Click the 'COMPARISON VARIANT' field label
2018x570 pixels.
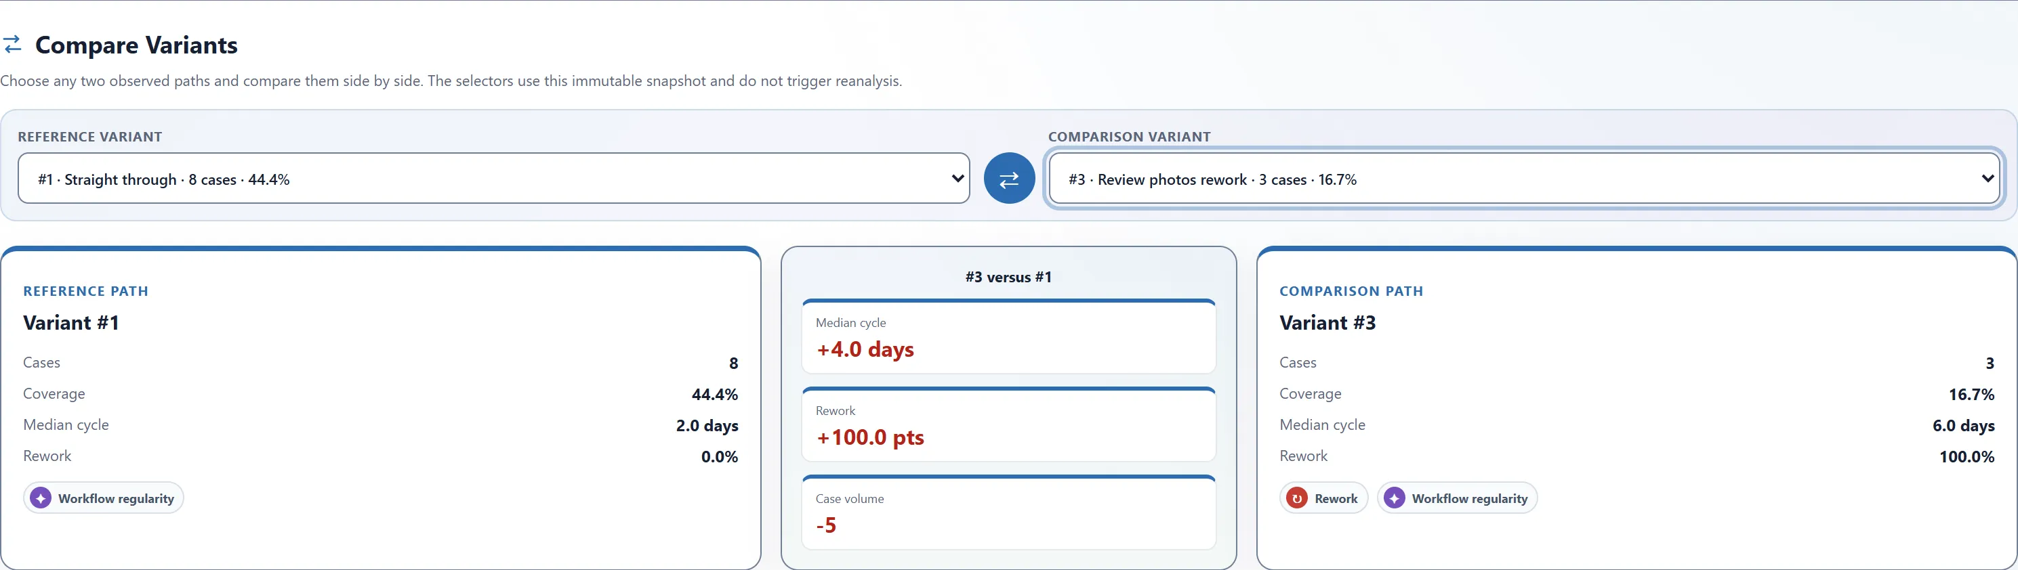tap(1130, 136)
